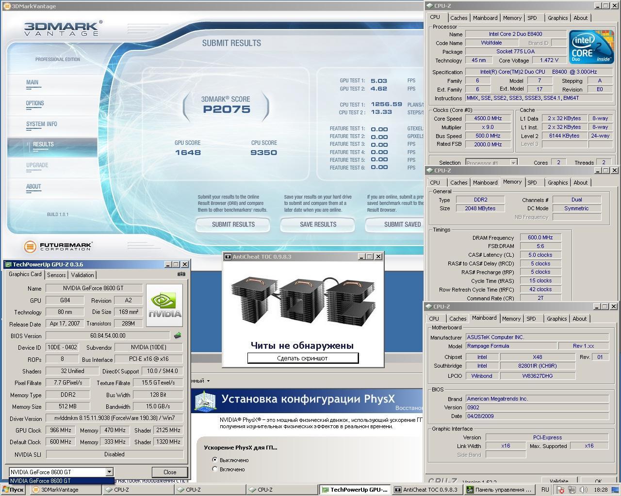Open the dropdown arrow above the PhysX header
Viewport: 621px width, 496px height.
(x=208, y=381)
